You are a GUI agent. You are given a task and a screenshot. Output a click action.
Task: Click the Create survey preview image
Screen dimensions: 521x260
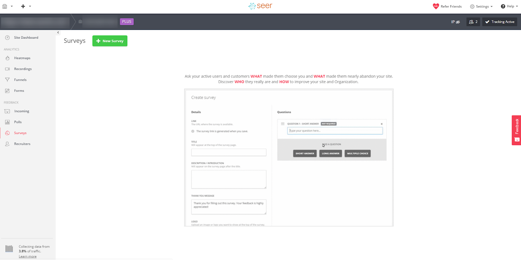[289, 157]
